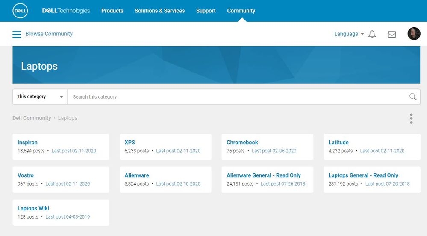427x236 pixels.
Task: Click the round Dell logo icon
Action: tap(20, 11)
